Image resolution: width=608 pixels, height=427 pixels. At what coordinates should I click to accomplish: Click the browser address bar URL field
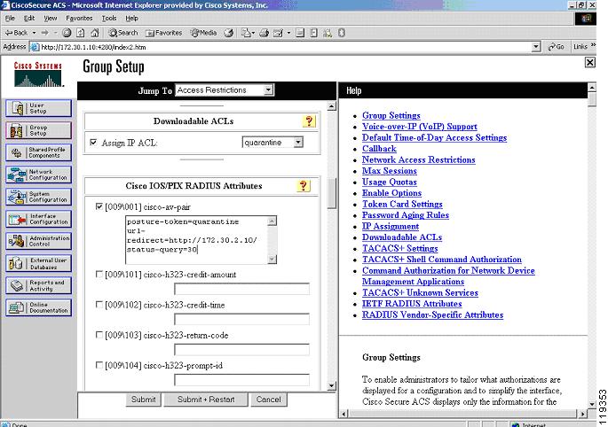pos(285,47)
